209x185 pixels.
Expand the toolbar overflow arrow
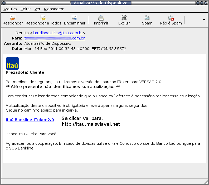click(204, 20)
